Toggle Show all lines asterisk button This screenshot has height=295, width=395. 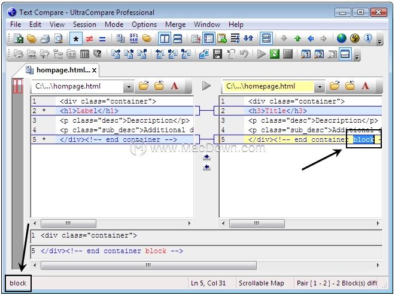pyautogui.click(x=76, y=38)
